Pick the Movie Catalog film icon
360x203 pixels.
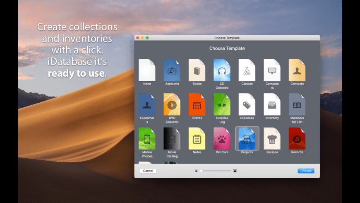[x=172, y=139]
